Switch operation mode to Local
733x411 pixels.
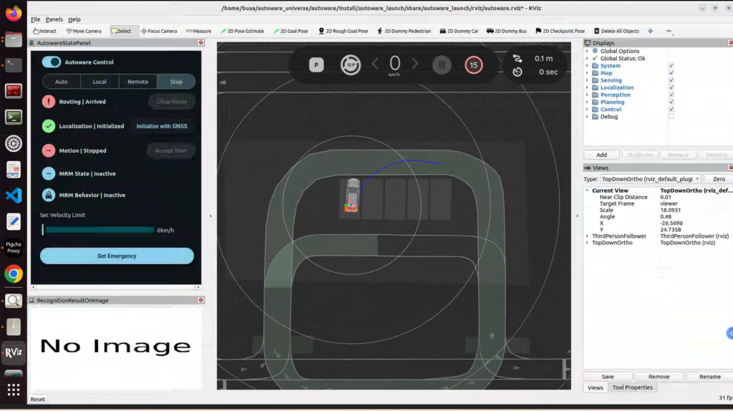tap(99, 82)
